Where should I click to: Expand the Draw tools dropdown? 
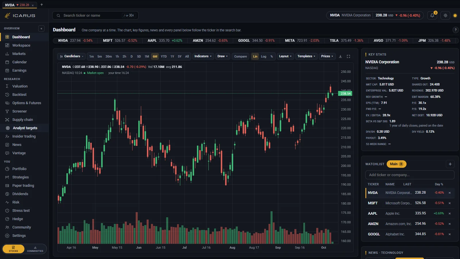pyautogui.click(x=223, y=56)
